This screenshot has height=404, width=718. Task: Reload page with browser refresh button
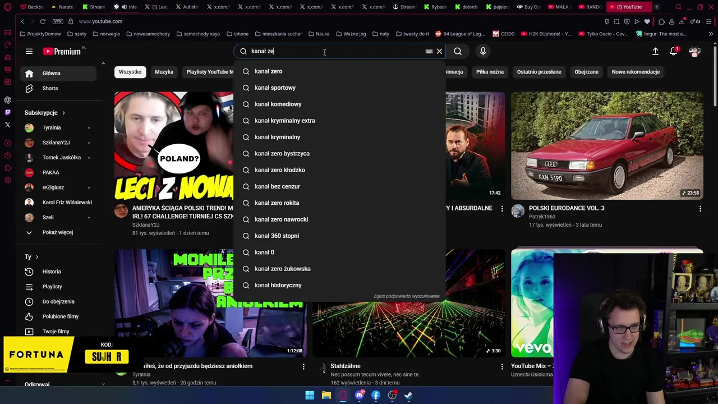tap(43, 21)
